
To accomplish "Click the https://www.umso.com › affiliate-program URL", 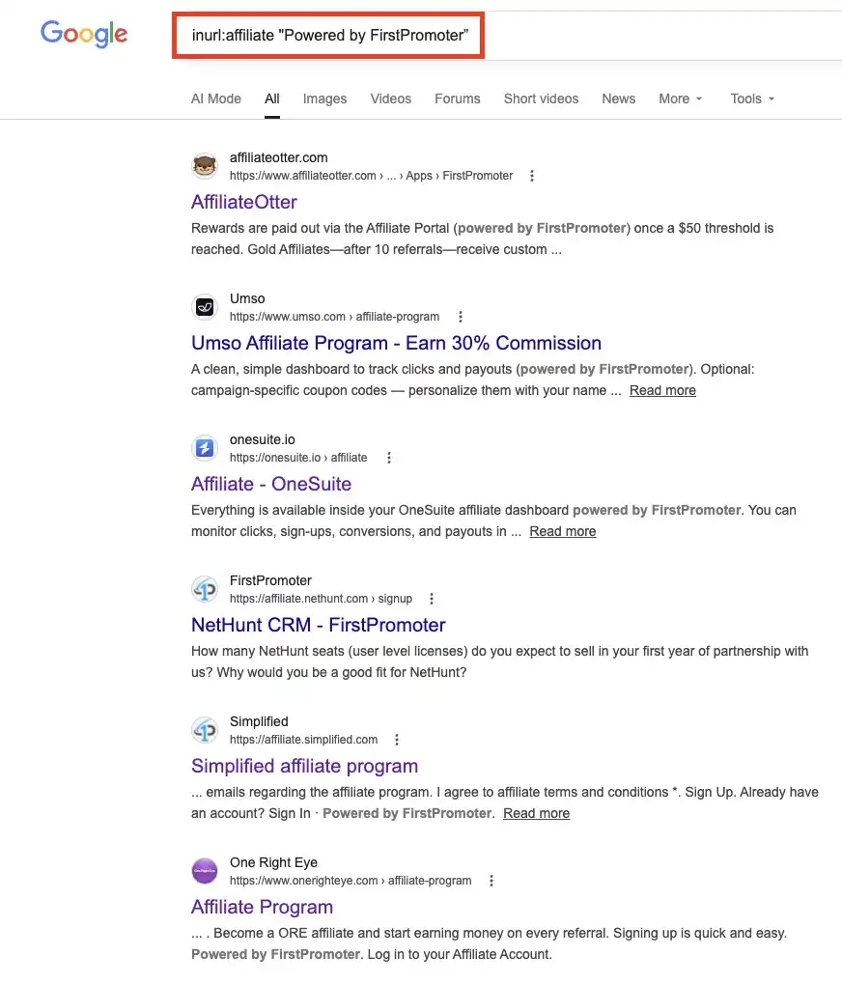I will (334, 317).
